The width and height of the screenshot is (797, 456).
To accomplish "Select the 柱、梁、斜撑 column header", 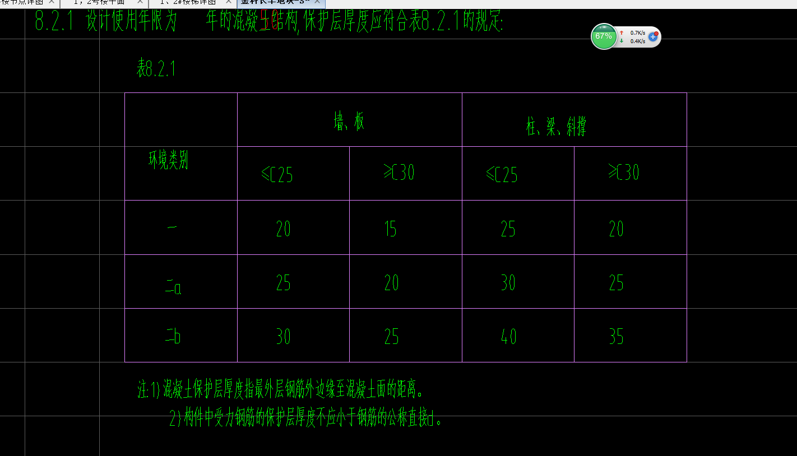I will 557,127.
